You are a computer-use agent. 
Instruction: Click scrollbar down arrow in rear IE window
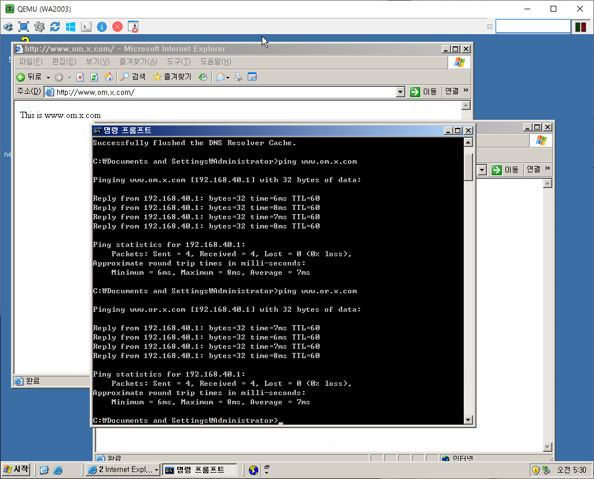tap(548, 447)
